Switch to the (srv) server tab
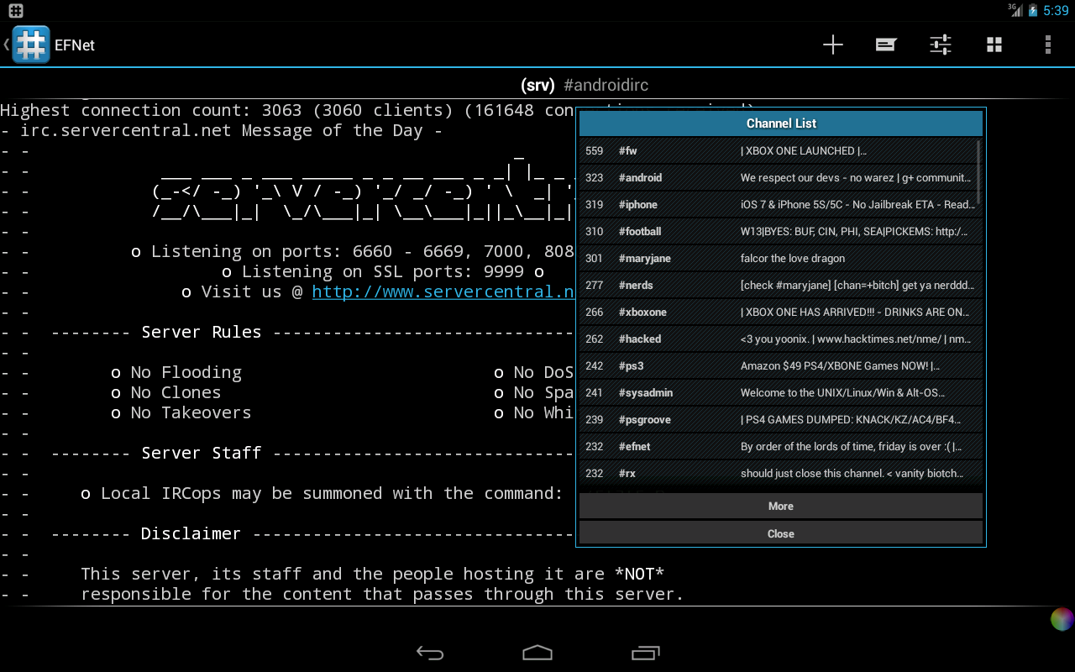Viewport: 1075px width, 672px height. click(537, 86)
